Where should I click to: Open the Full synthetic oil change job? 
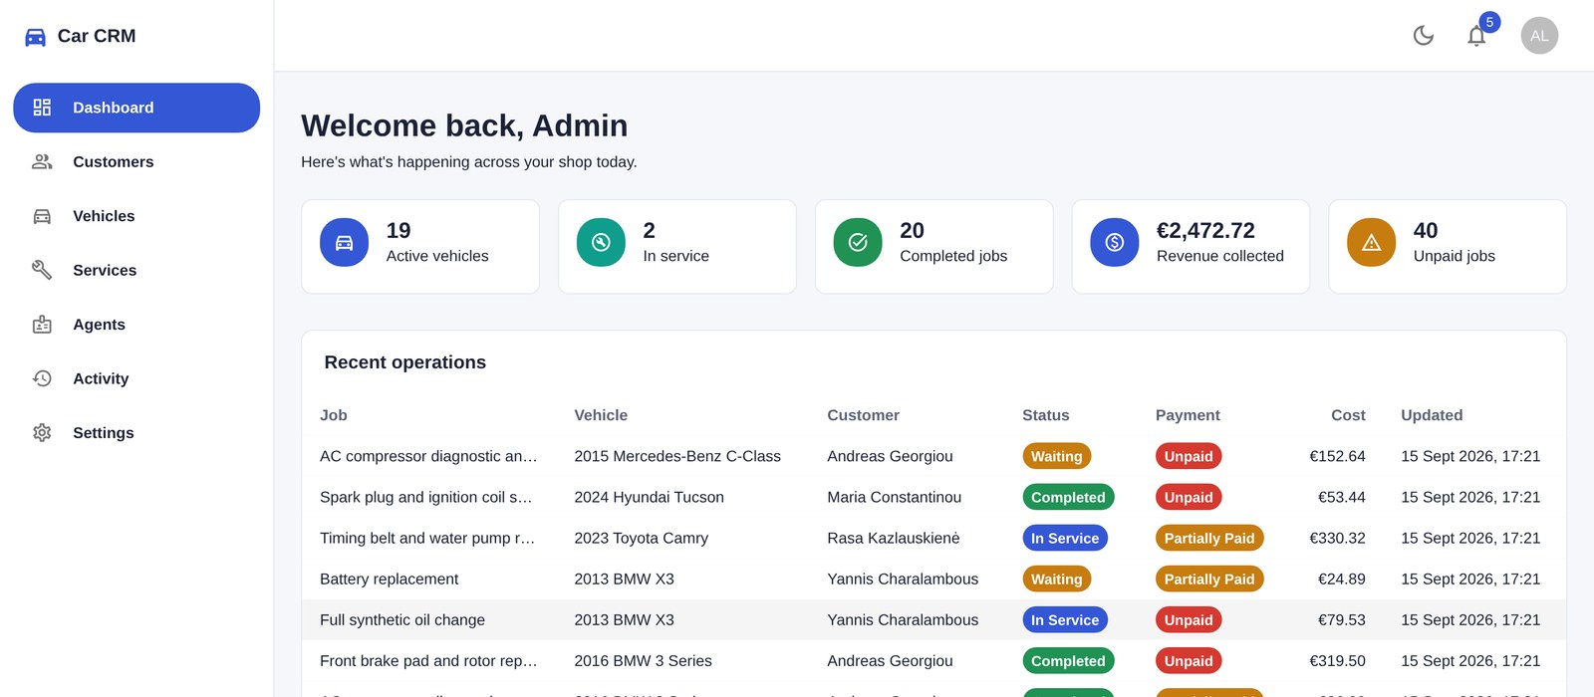(933, 619)
